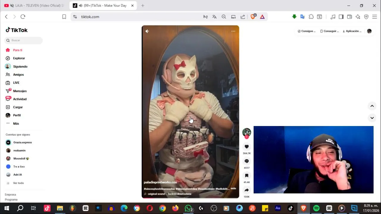Screen dimensions: 381x214
Task: Open Brave Leo AI sparkle icon
Action: [358, 17]
